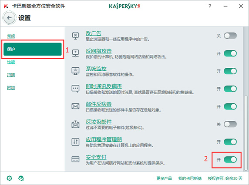Click the 反网络攻击 network attack monitor icon

pyautogui.click(x=75, y=53)
